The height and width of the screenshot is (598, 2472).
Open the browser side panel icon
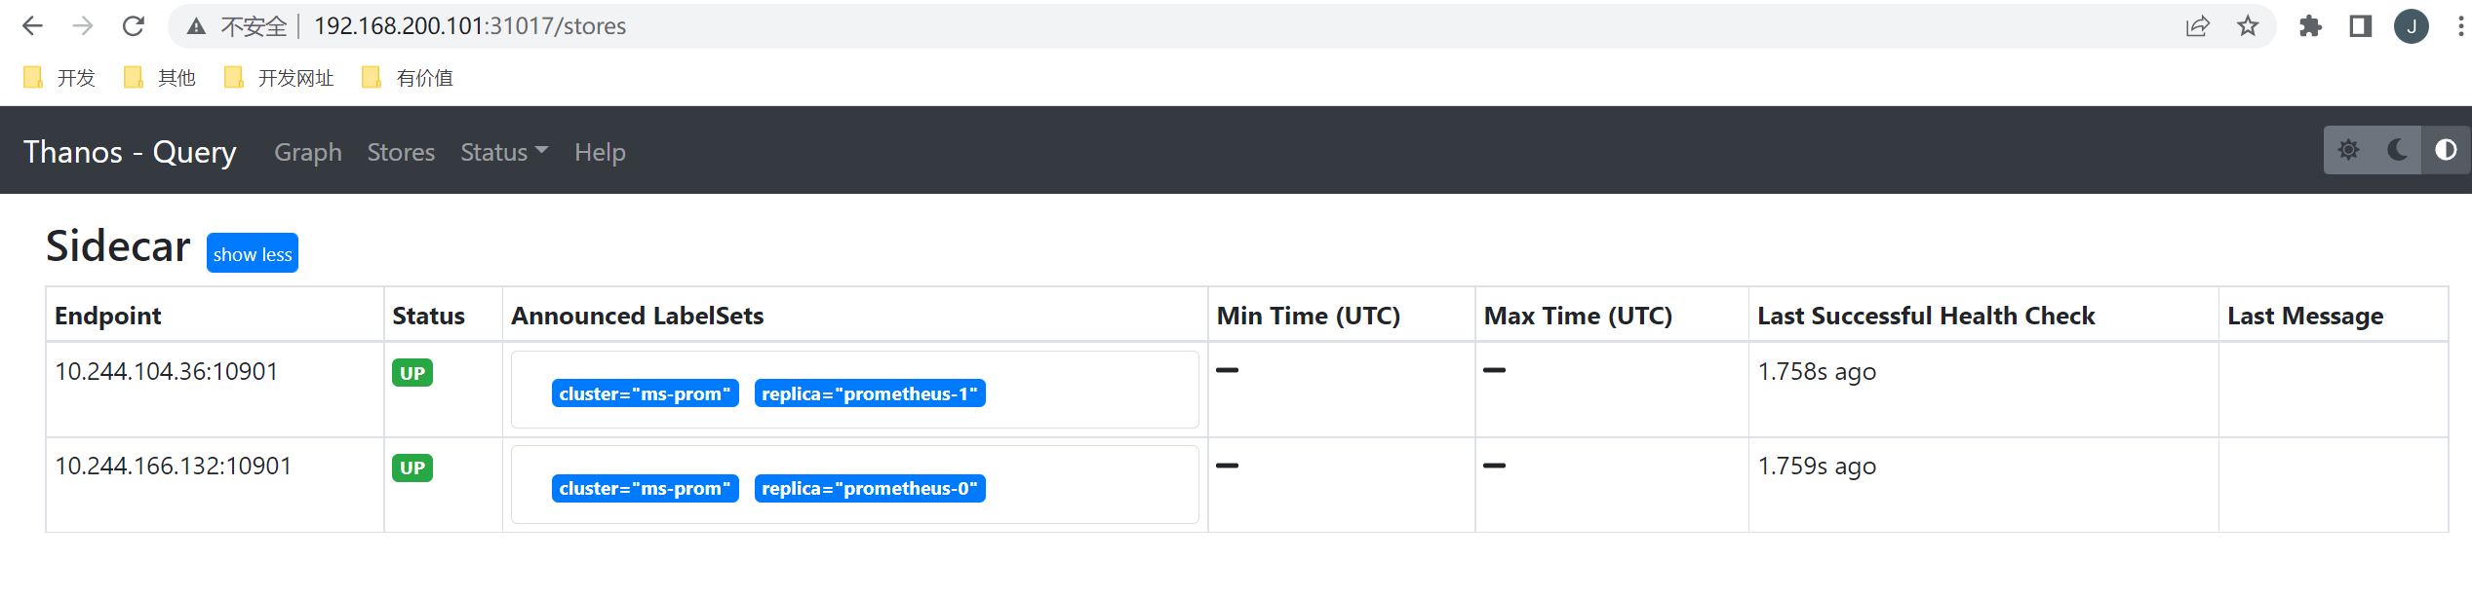tap(2360, 26)
